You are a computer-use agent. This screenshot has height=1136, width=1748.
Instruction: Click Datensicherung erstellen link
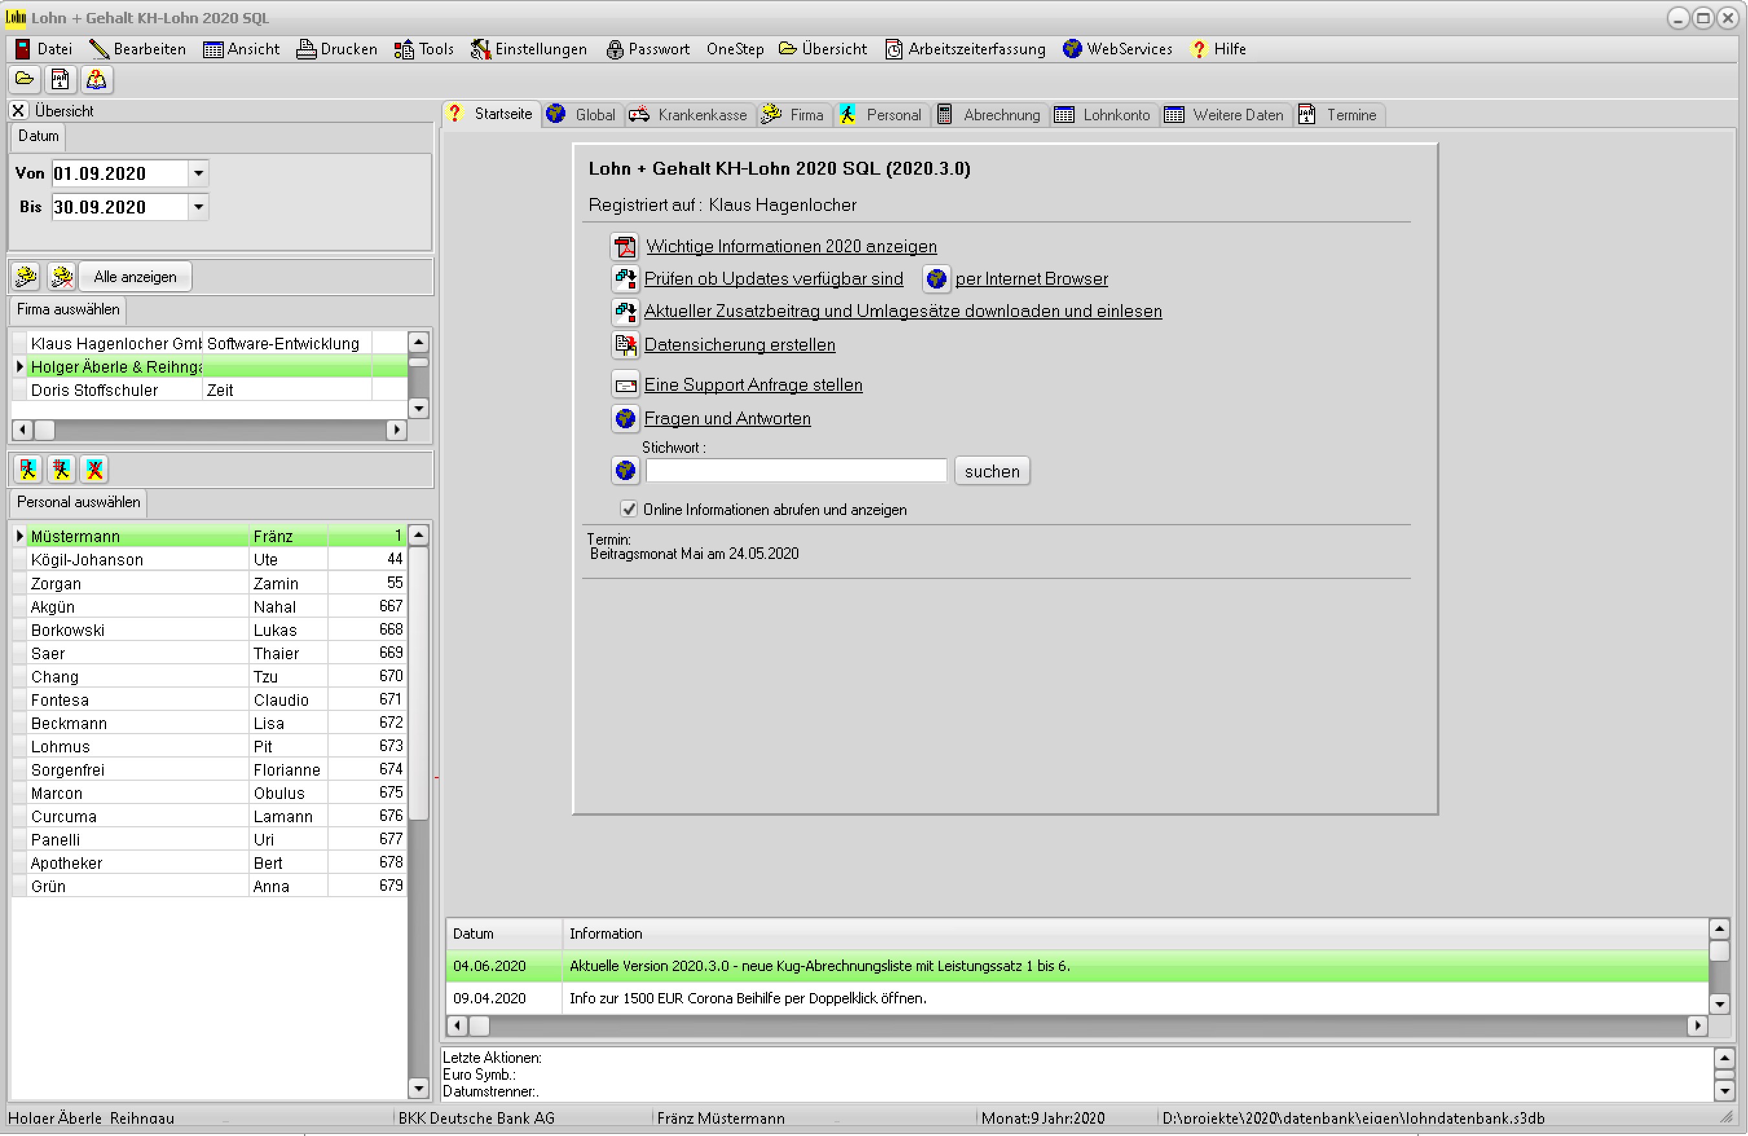click(x=739, y=345)
